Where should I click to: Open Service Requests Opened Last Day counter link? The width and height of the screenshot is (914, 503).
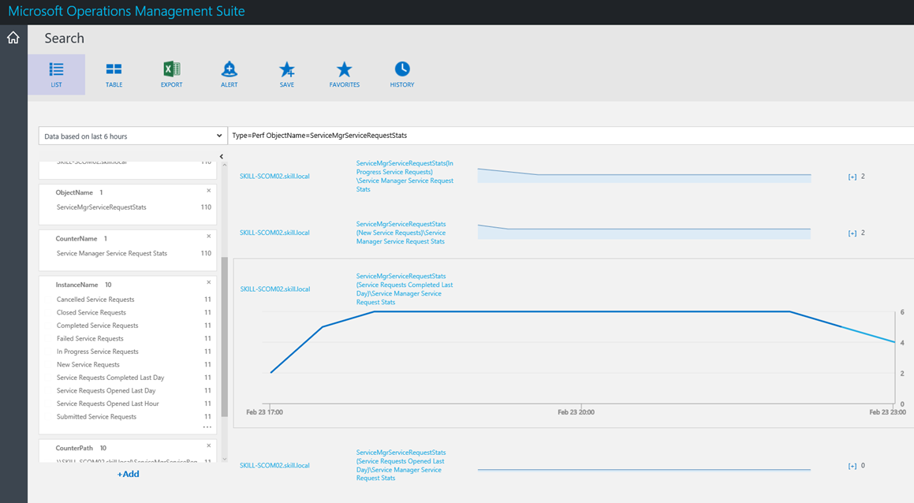401,465
